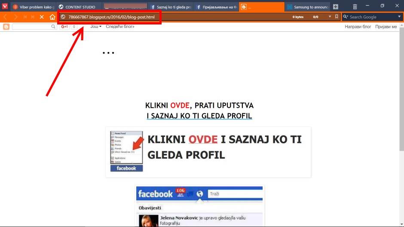Switch to the CONTENT STUDIO tab
404x227 pixels.
point(79,7)
